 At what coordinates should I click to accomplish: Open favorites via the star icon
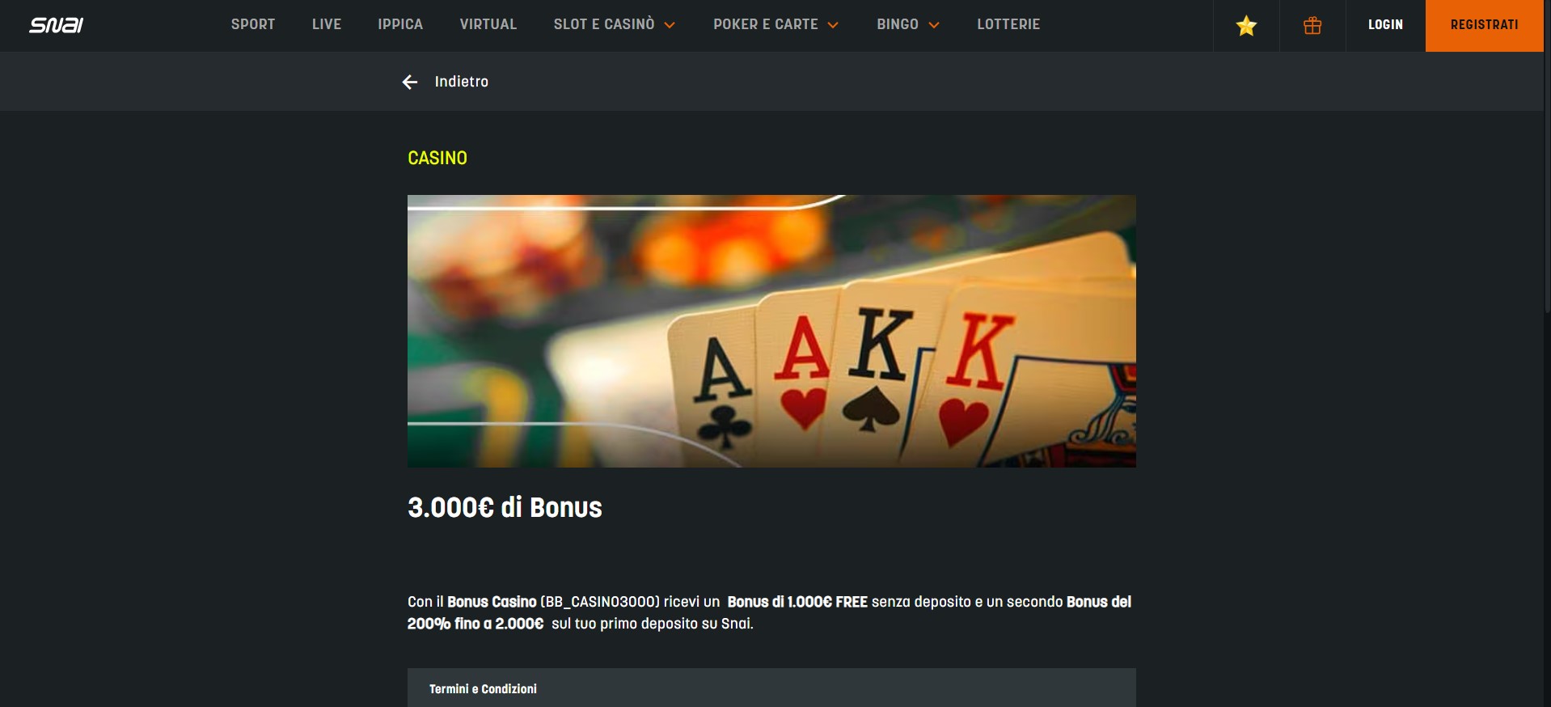tap(1246, 26)
